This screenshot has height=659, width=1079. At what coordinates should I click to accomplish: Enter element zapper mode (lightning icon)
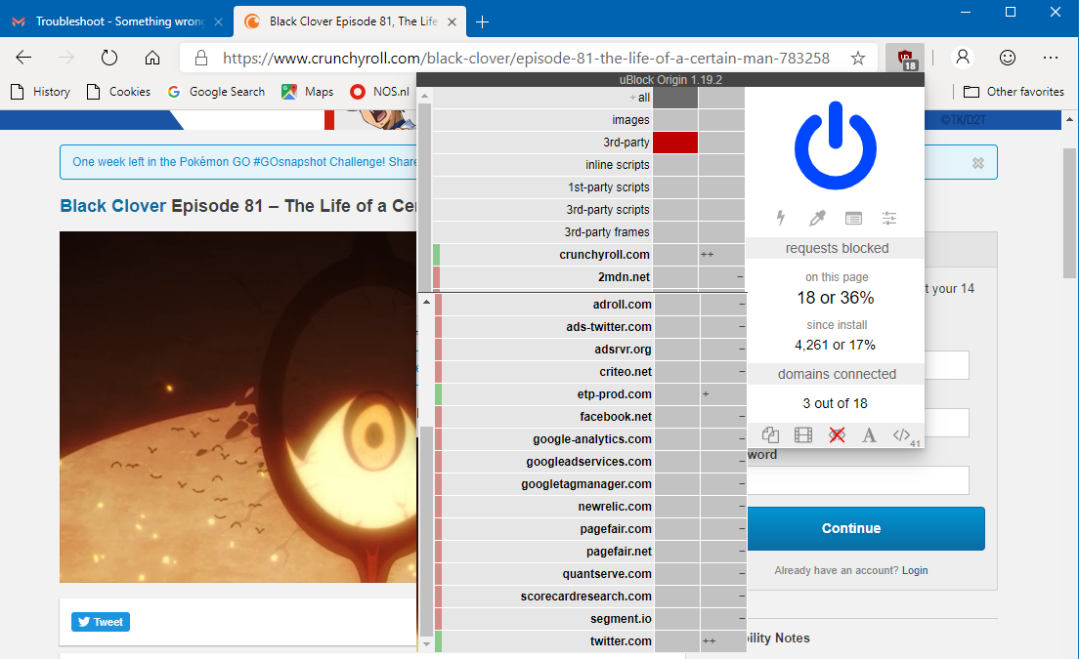pos(780,218)
